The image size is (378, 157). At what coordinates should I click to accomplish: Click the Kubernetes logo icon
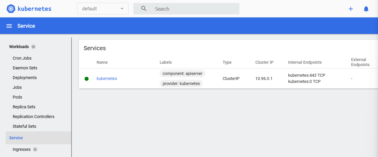pyautogui.click(x=11, y=9)
